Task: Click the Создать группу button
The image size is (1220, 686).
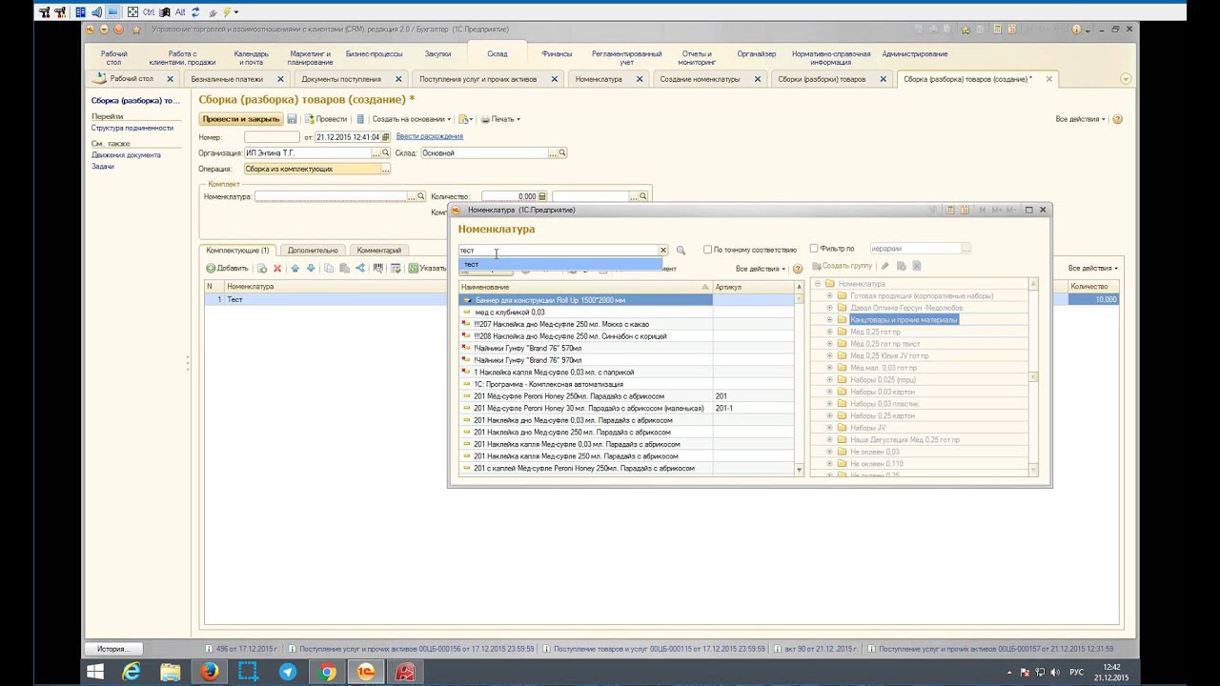Action: 842,266
